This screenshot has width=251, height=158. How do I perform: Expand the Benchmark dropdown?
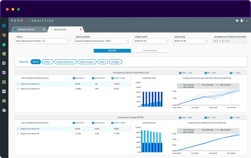click(101, 41)
